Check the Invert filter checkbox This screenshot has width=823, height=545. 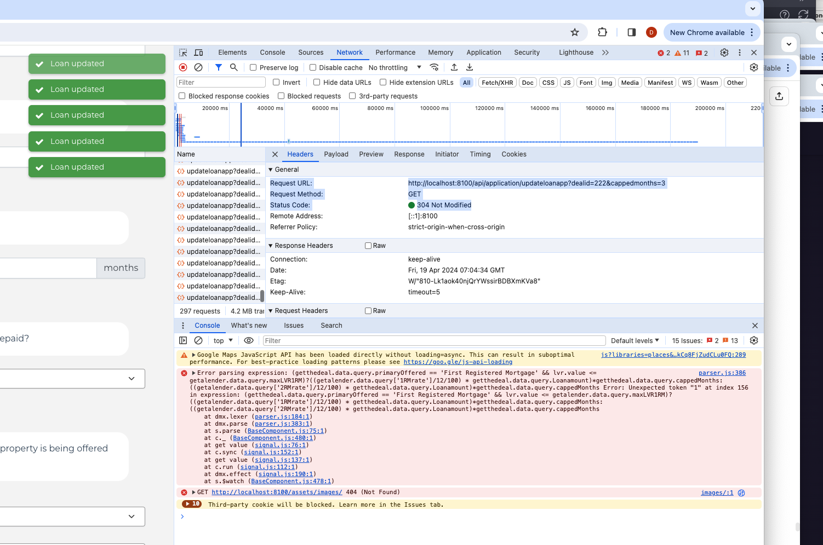coord(277,83)
